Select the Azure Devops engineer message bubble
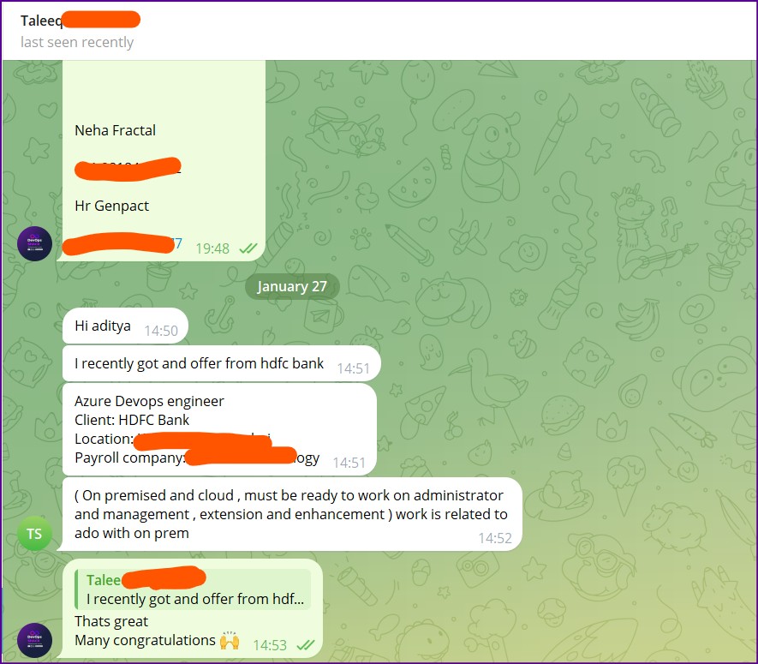The height and width of the screenshot is (664, 758). tap(219, 429)
